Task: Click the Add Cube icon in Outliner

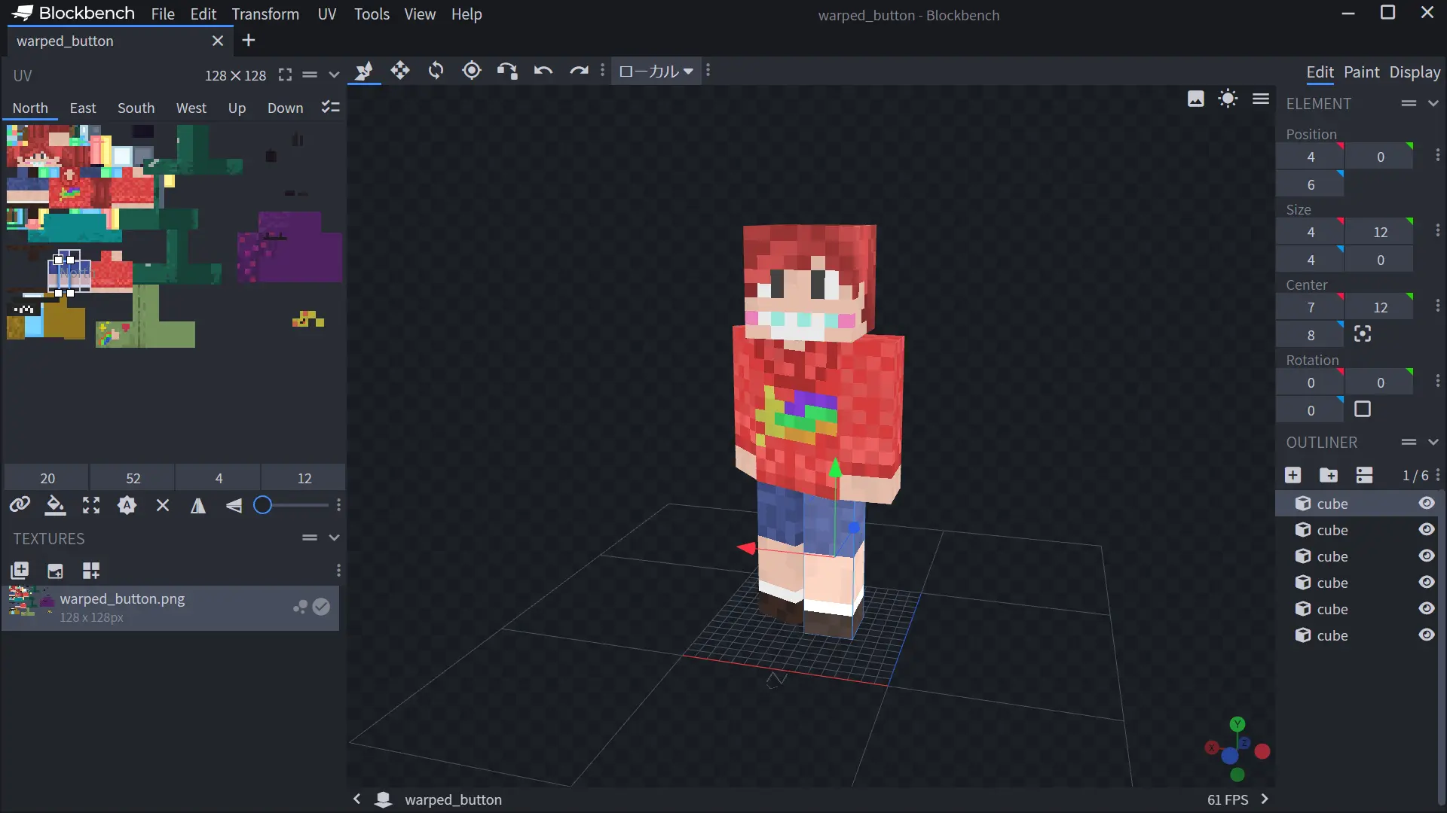Action: [x=1293, y=475]
